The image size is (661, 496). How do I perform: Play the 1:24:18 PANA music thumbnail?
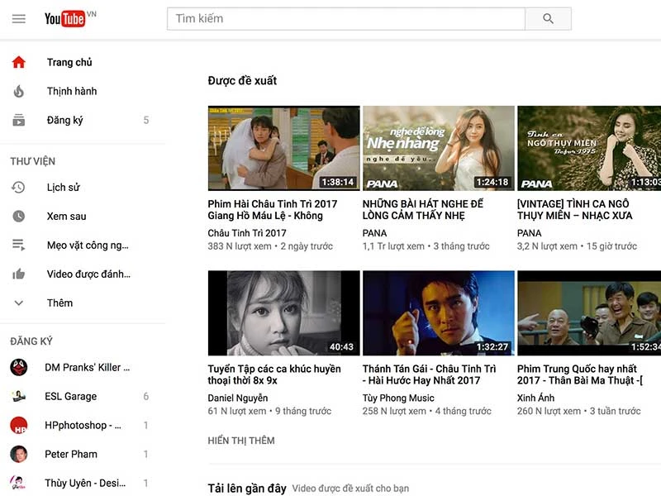coord(438,148)
